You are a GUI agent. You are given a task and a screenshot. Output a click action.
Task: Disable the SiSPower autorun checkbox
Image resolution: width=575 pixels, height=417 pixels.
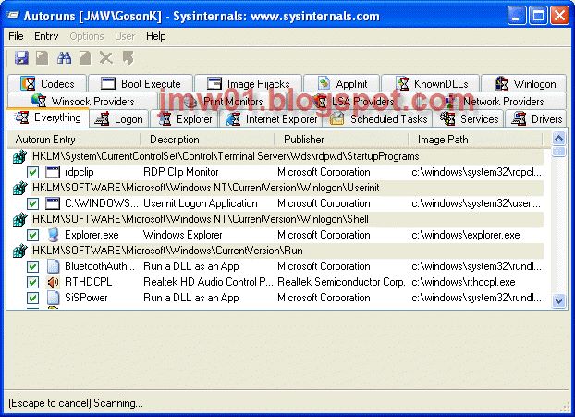tap(32, 298)
